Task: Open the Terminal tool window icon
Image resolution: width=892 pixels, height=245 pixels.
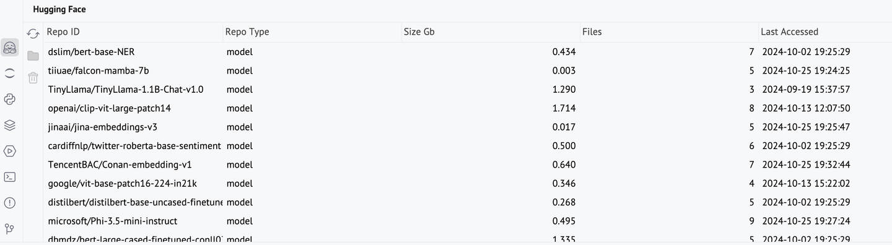Action: pos(10,177)
